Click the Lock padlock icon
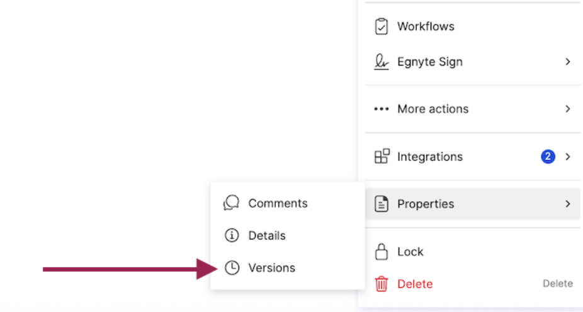Screen dimensions: 583x312 382,252
